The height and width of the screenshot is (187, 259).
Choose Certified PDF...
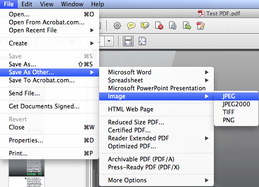pos(156,130)
